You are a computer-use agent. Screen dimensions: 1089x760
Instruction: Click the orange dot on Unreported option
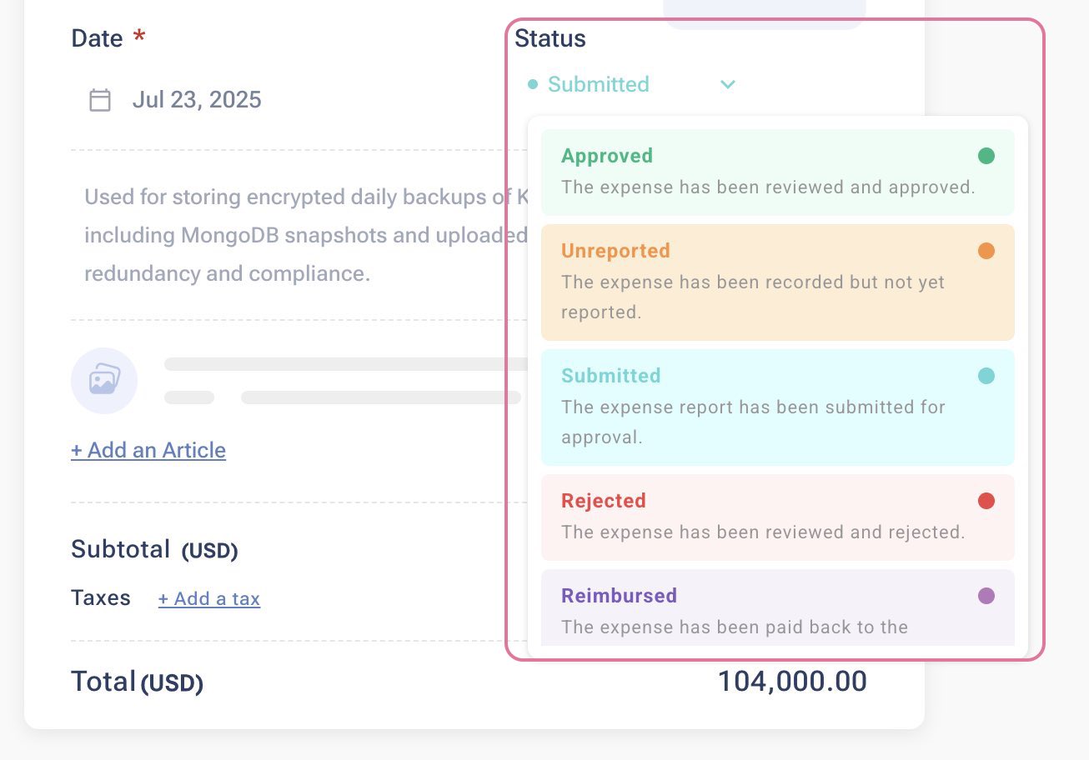click(986, 251)
